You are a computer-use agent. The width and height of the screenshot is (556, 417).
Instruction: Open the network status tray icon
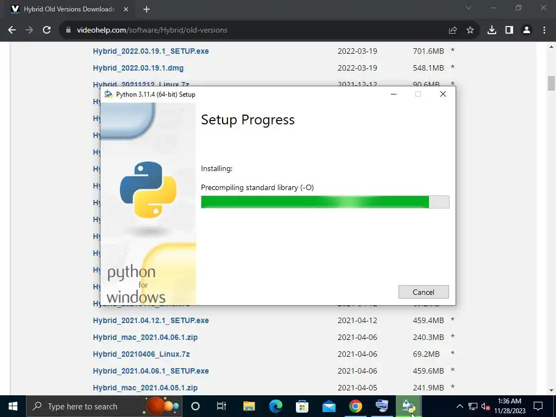(x=473, y=406)
